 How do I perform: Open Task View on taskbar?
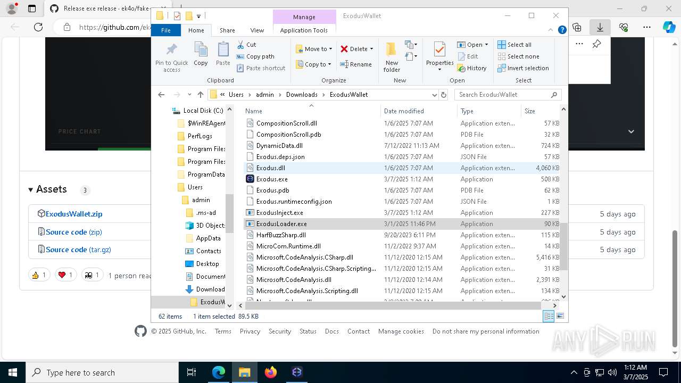coord(192,372)
